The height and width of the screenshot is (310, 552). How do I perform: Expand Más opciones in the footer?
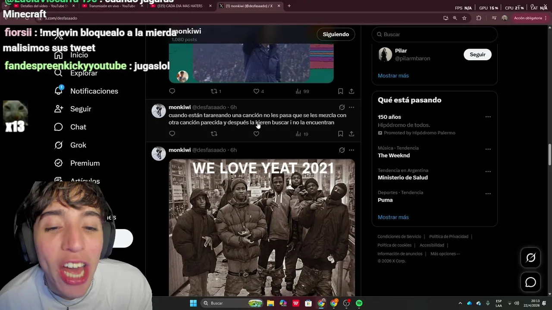click(x=445, y=254)
